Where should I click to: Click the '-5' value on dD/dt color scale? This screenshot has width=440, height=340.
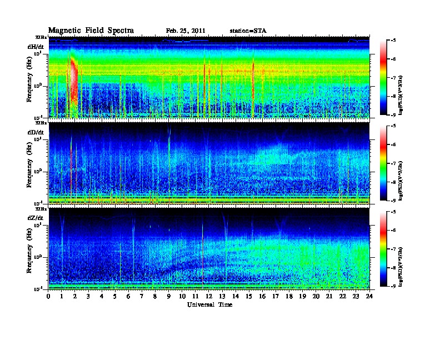pos(393,126)
